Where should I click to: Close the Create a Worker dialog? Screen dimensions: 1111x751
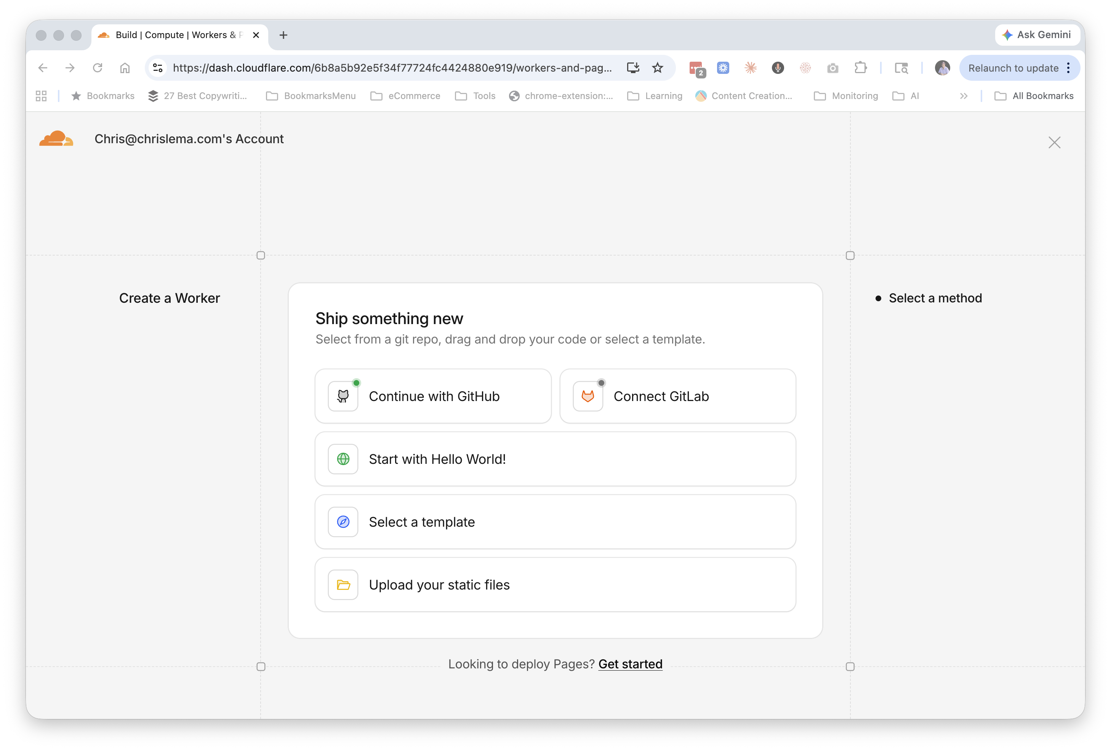[1054, 142]
